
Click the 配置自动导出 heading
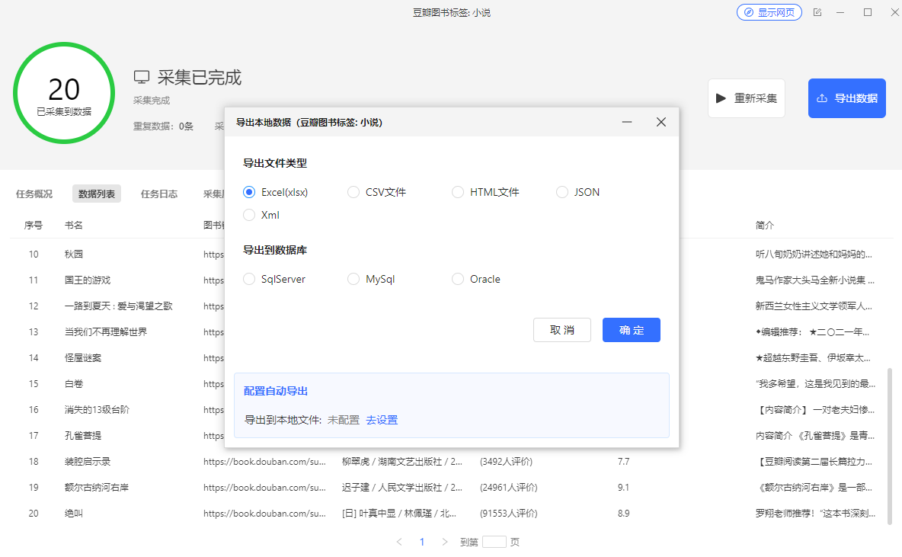tap(276, 392)
